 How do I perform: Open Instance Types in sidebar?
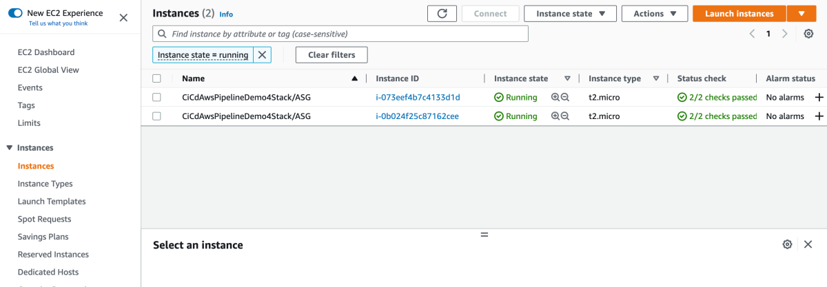(45, 184)
